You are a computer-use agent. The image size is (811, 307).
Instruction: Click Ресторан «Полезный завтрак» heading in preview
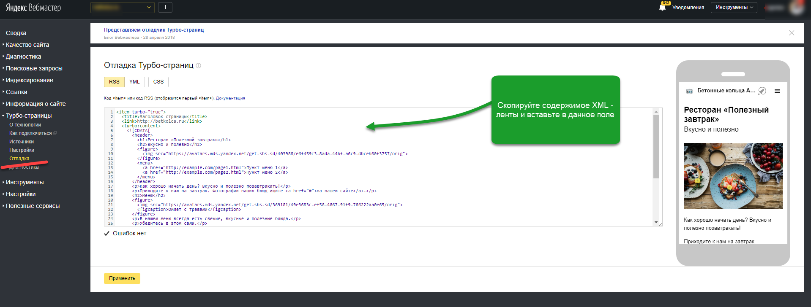click(x=726, y=114)
